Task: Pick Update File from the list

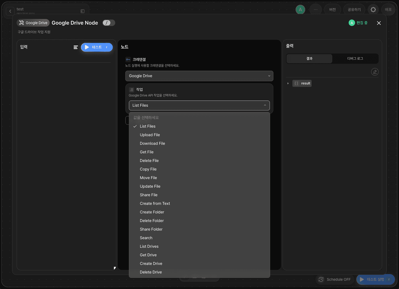Action: 199,186
